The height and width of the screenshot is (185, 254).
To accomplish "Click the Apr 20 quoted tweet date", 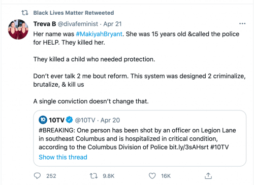I will click(110, 120).
